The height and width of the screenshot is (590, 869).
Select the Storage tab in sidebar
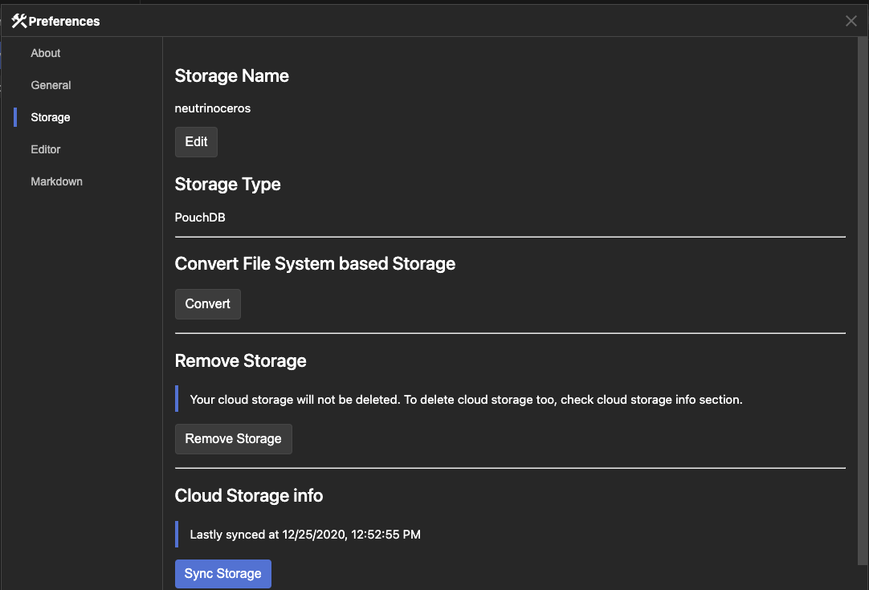point(51,117)
